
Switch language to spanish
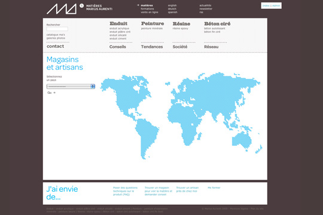pyautogui.click(x=173, y=12)
